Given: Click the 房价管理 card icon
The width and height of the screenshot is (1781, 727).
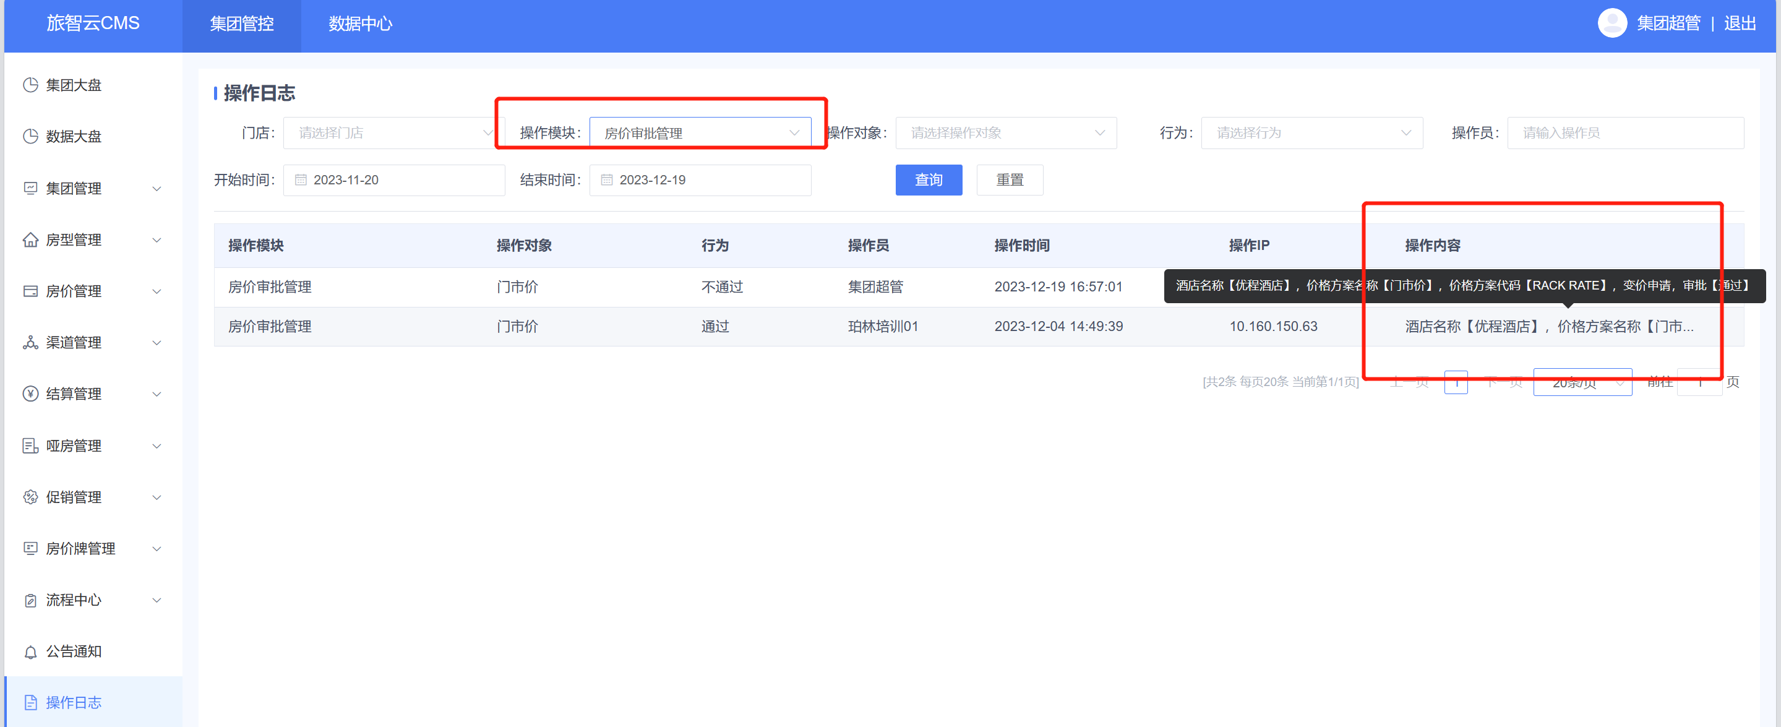Looking at the screenshot, I should coord(30,291).
